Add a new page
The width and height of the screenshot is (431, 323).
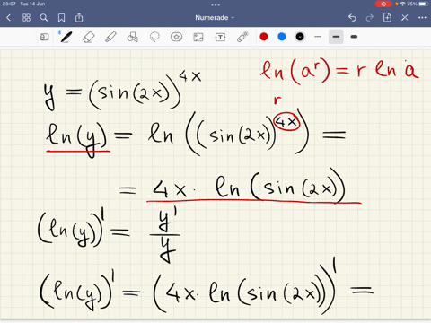coord(387,18)
